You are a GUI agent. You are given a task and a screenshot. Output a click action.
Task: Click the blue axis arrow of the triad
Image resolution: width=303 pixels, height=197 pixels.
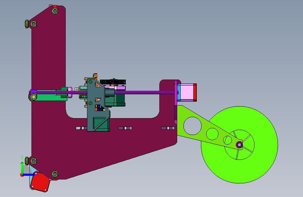pyautogui.click(x=29, y=175)
